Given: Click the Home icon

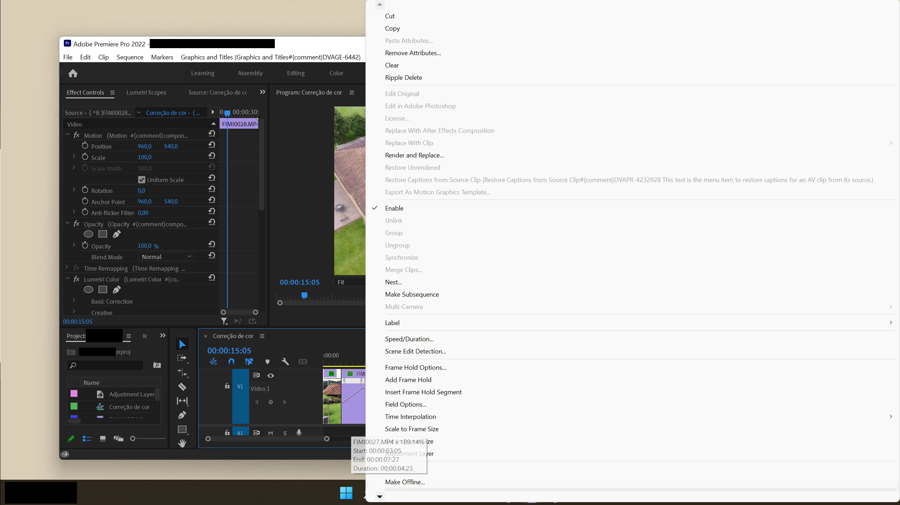Looking at the screenshot, I should (73, 73).
